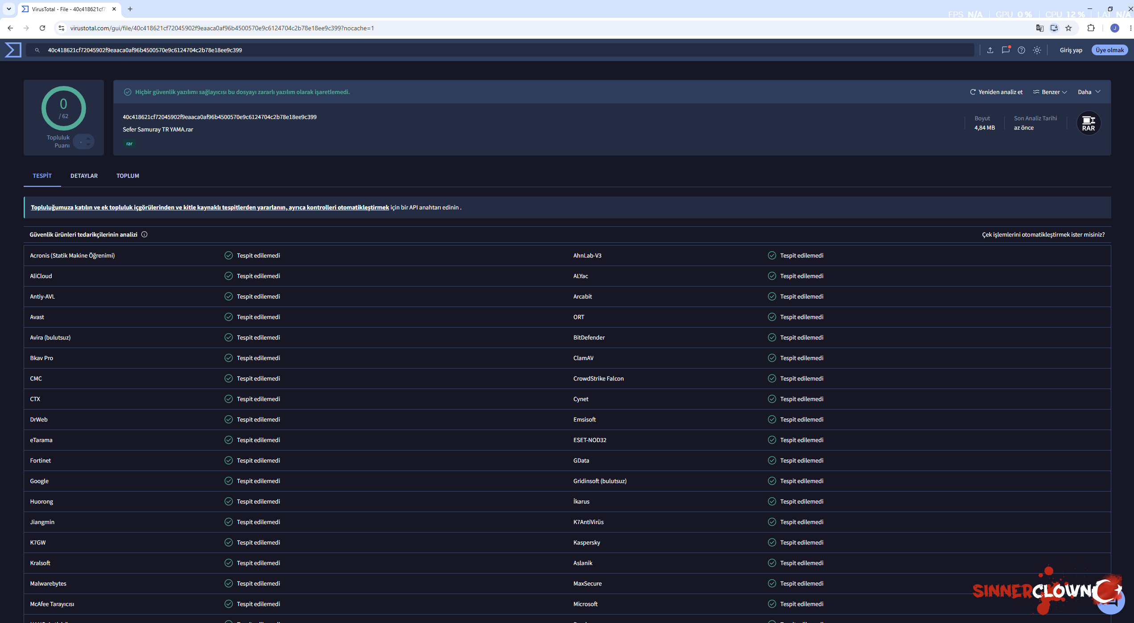
Task: Close the VirusTotal browser tab
Action: point(114,9)
